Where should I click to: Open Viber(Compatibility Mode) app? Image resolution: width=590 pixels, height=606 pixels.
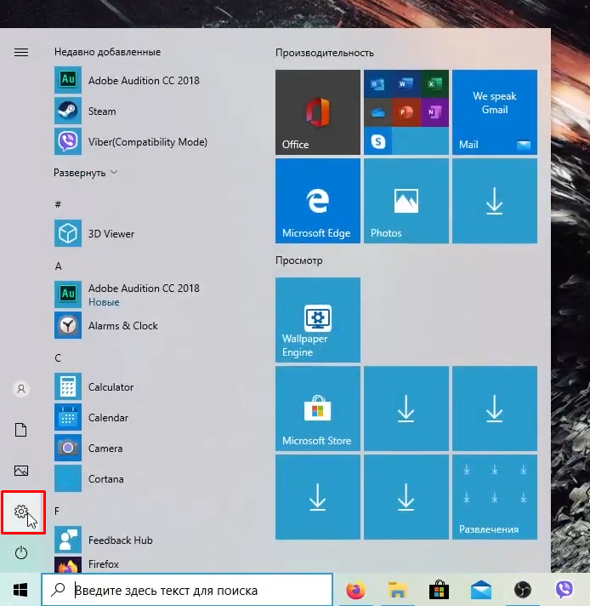point(131,142)
